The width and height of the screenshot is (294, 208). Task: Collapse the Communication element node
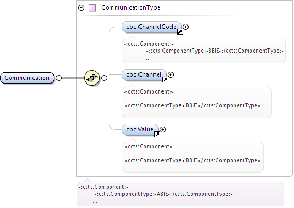59,78
